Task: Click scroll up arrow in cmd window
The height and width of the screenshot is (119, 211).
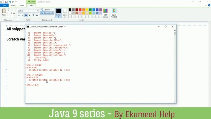Action: (x=175, y=30)
